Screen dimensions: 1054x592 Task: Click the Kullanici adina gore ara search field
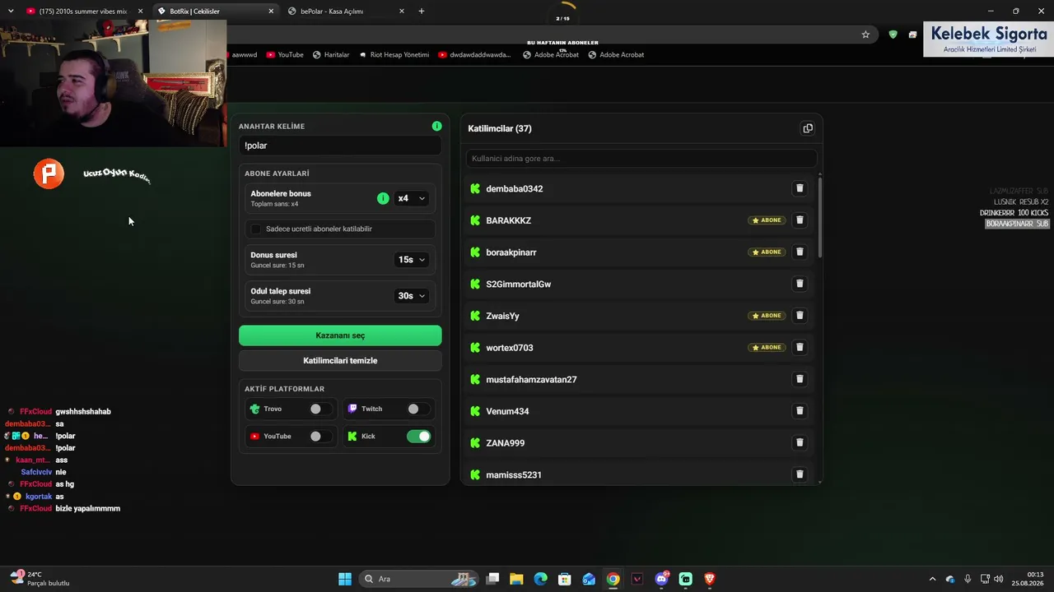click(x=641, y=158)
